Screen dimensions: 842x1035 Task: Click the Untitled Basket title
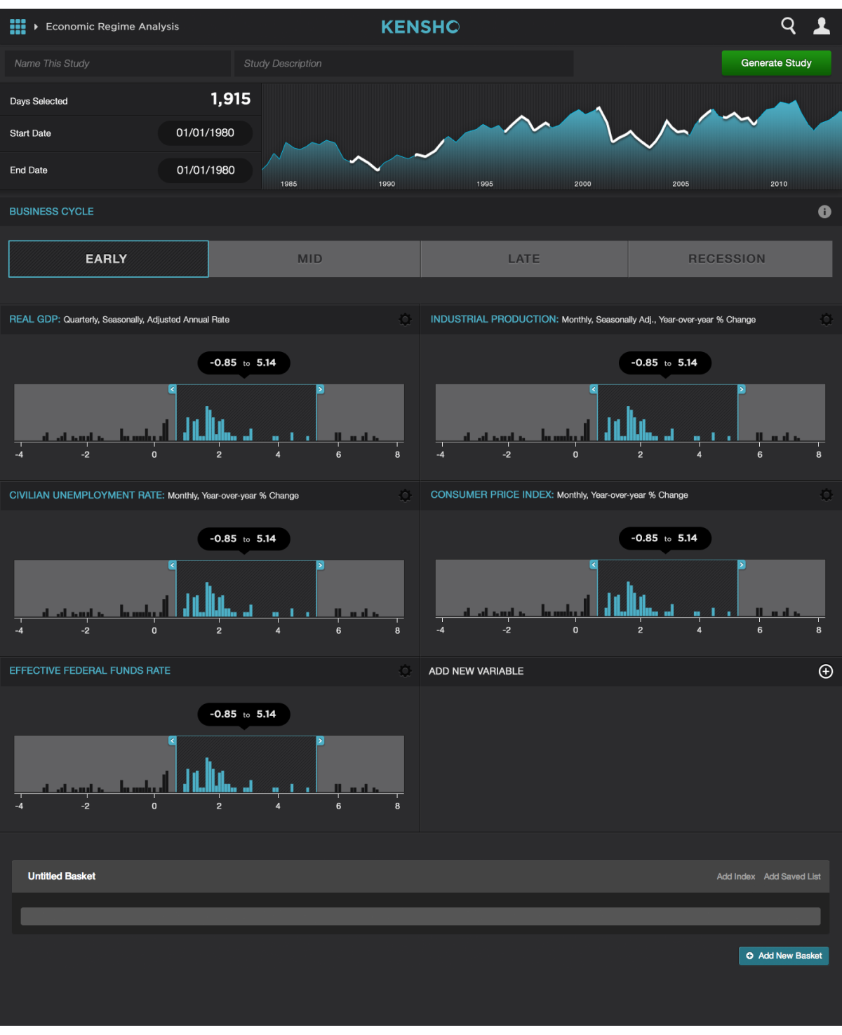pos(62,877)
